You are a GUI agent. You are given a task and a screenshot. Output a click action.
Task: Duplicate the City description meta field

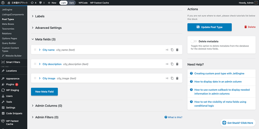(172, 64)
